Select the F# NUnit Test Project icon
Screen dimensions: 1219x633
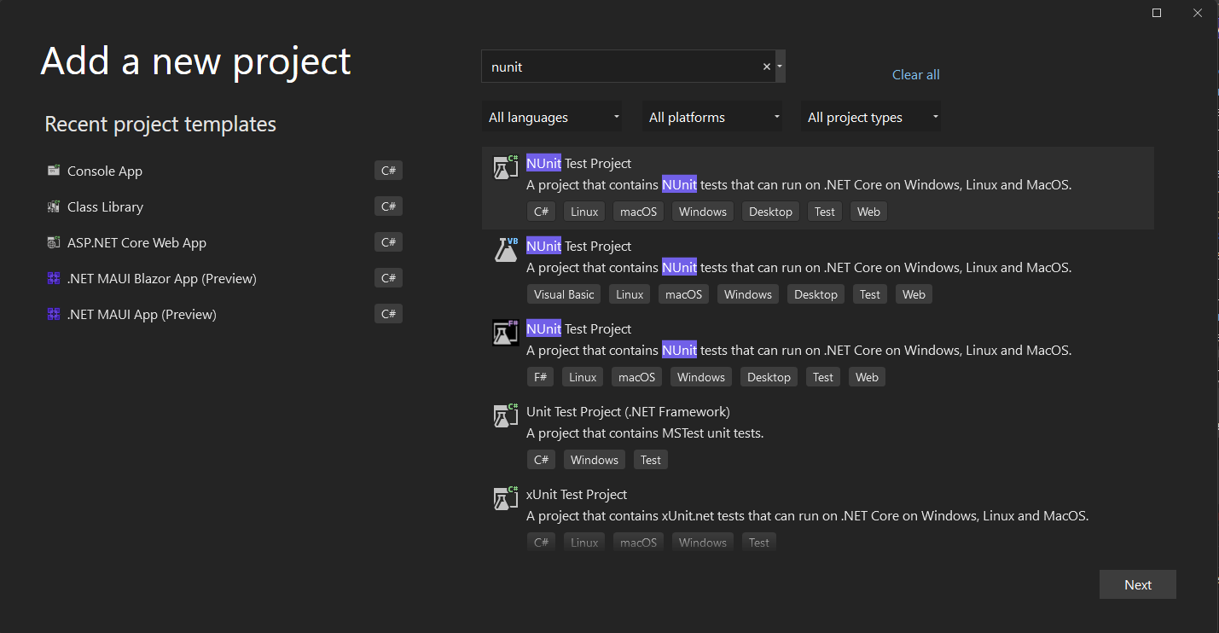coord(506,333)
